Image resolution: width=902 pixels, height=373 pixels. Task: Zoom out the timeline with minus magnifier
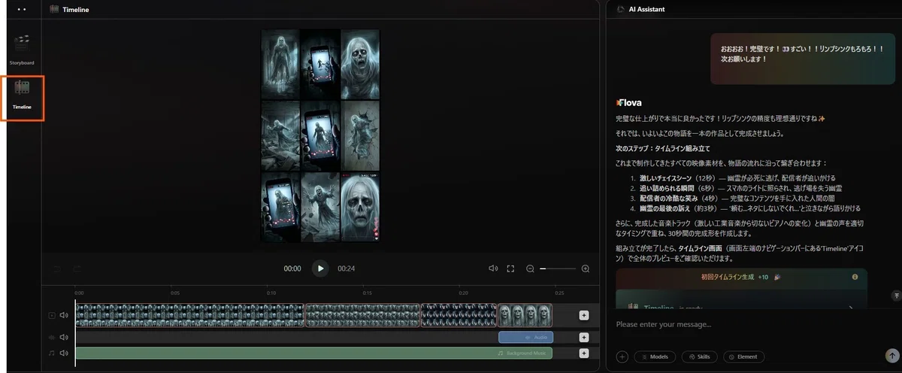[530, 268]
